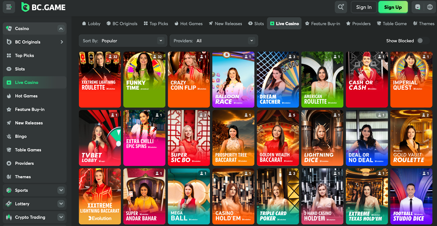This screenshot has height=226, width=437.
Task: Click the green Sign Up button
Action: point(393,7)
